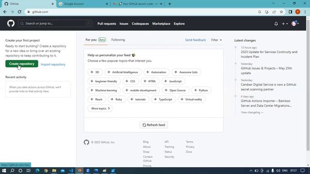
Task: Open Codespaces in header
Action: 140,24
